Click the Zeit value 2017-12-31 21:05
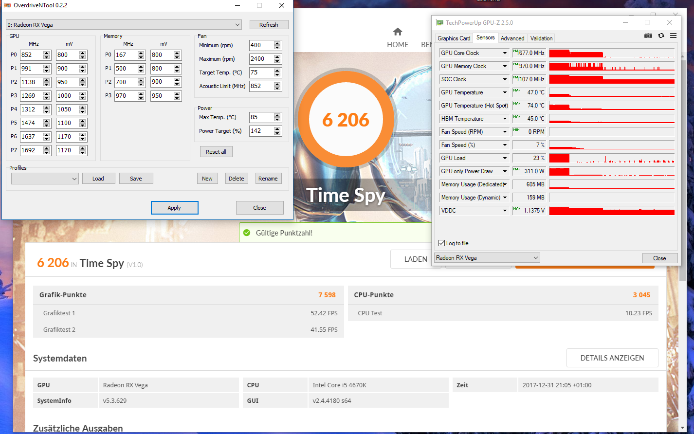694x434 pixels. (557, 385)
